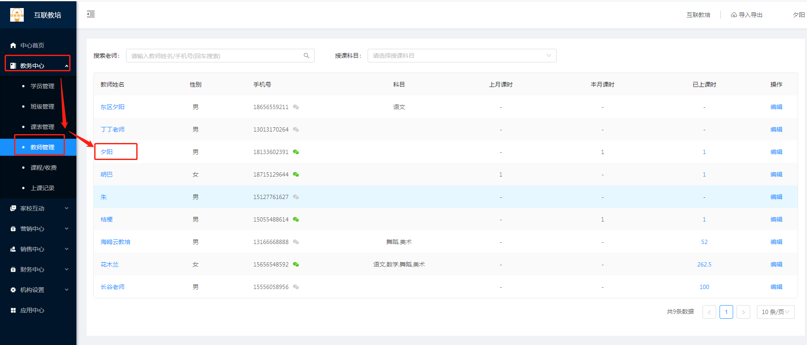This screenshot has width=807, height=345.
Task: Click green WeChat icon beside 18133602391
Action: coord(296,152)
